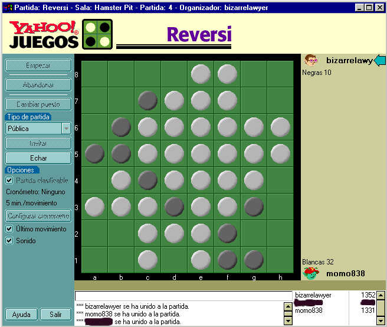The width and height of the screenshot is (387, 327).
Task: Click the Configurar cronómetro button
Action: click(x=38, y=216)
